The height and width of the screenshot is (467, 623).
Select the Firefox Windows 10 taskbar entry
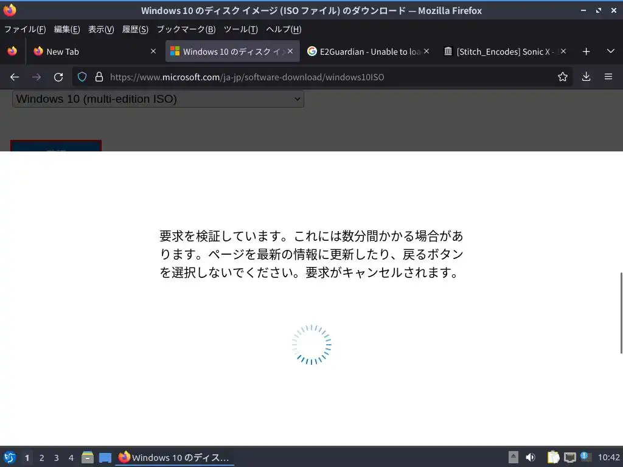click(175, 457)
